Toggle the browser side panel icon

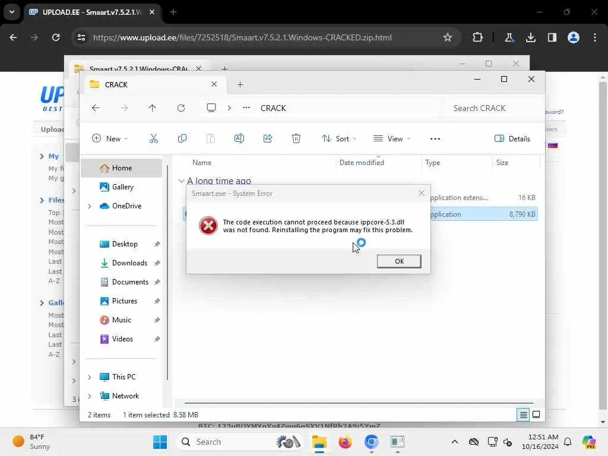coord(552,37)
